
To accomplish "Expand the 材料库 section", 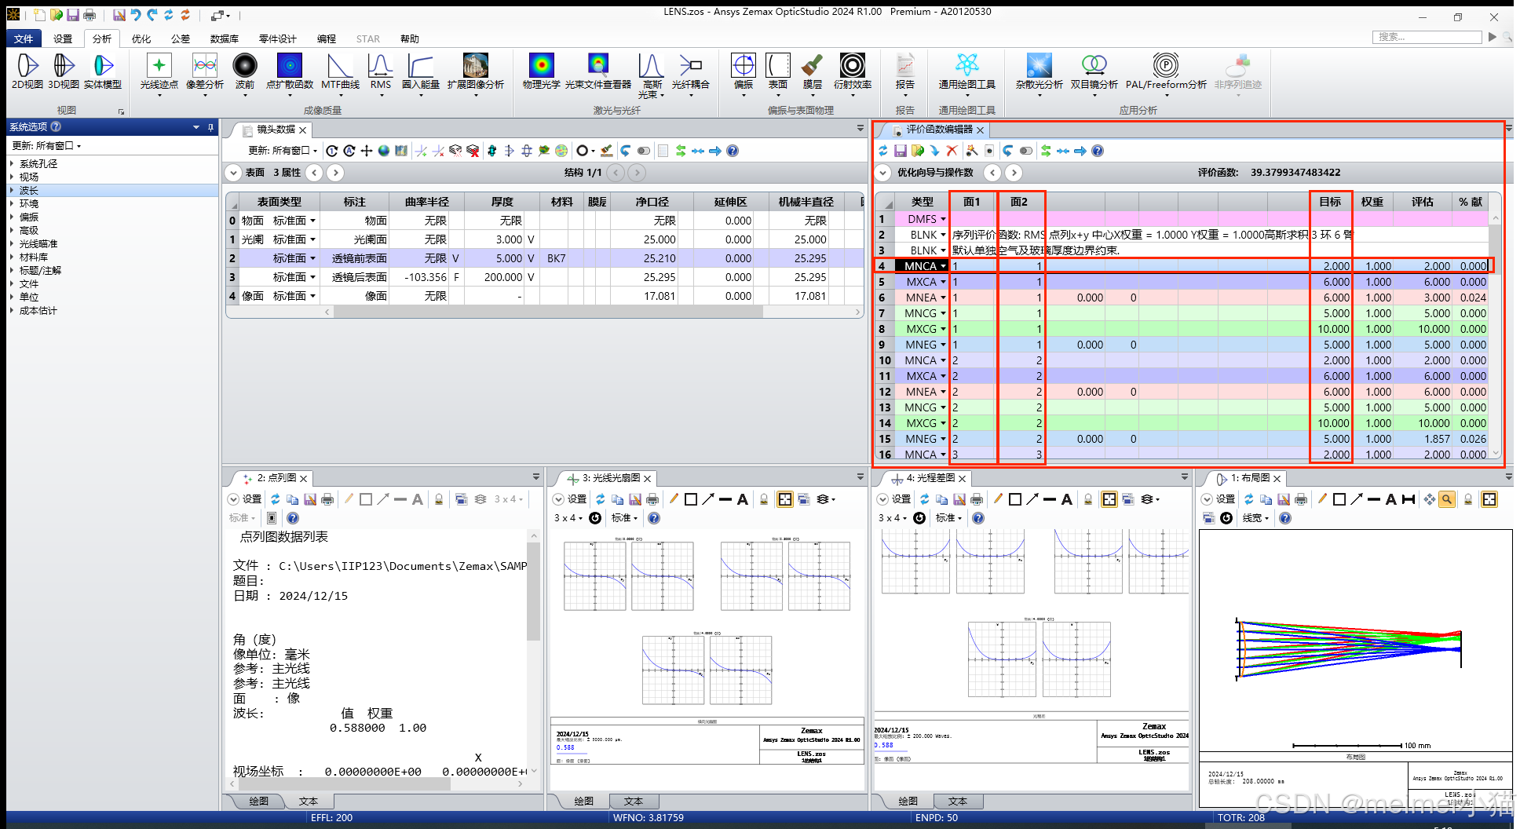I will point(12,257).
